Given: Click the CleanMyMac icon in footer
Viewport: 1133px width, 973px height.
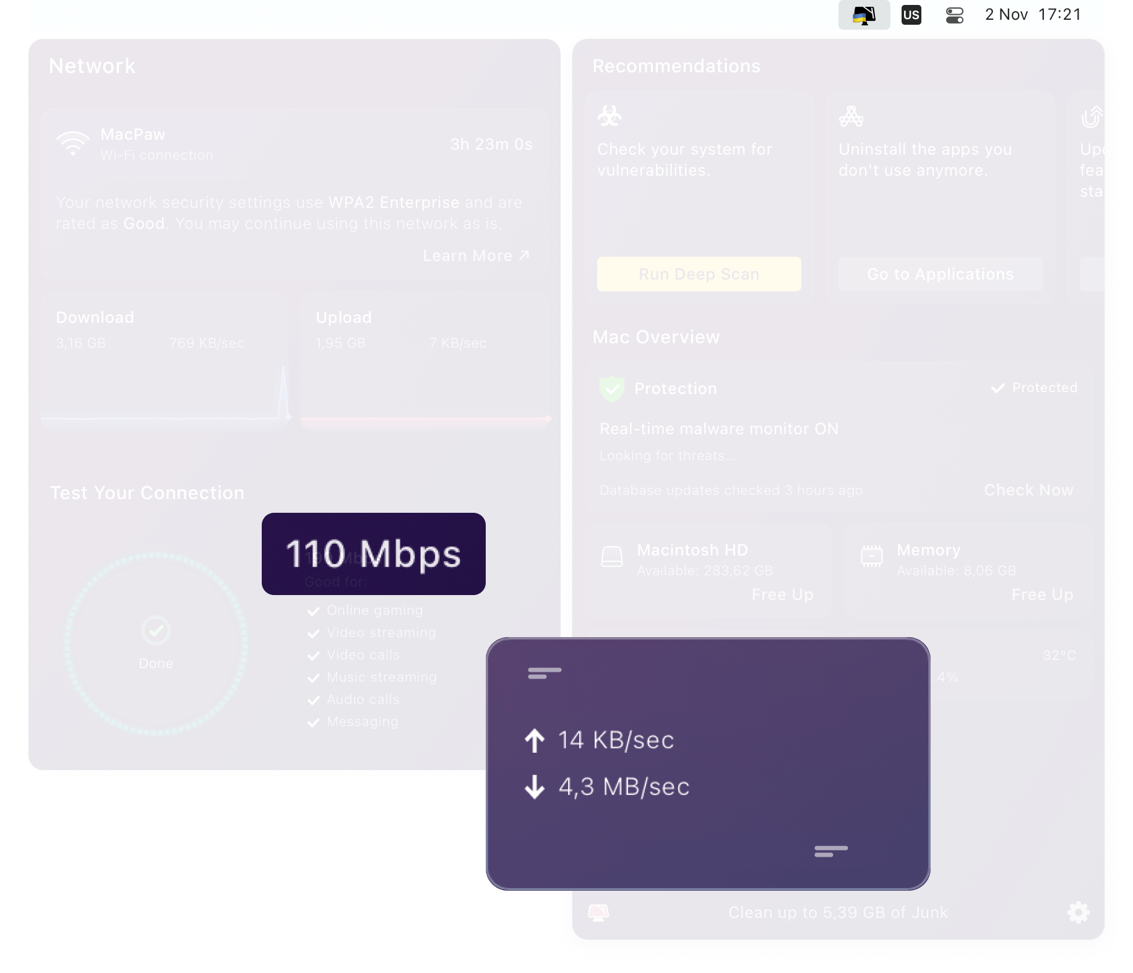Looking at the screenshot, I should (x=598, y=912).
